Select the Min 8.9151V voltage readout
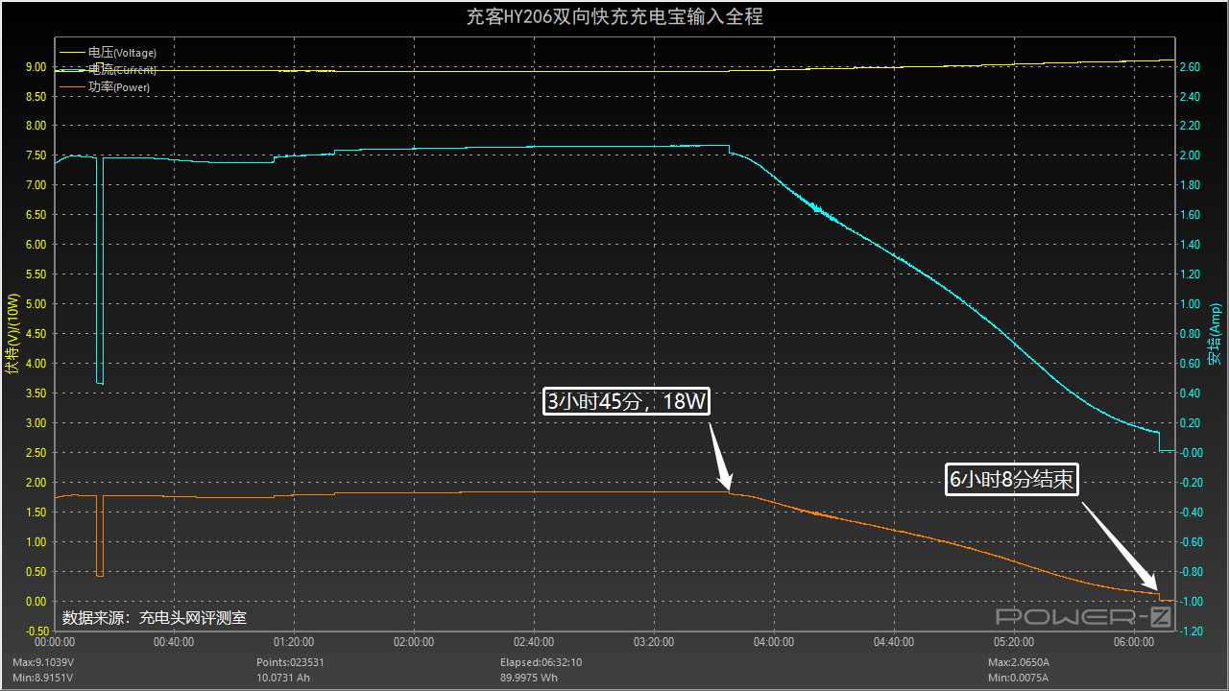Screen dimensions: 1229x691 42,678
